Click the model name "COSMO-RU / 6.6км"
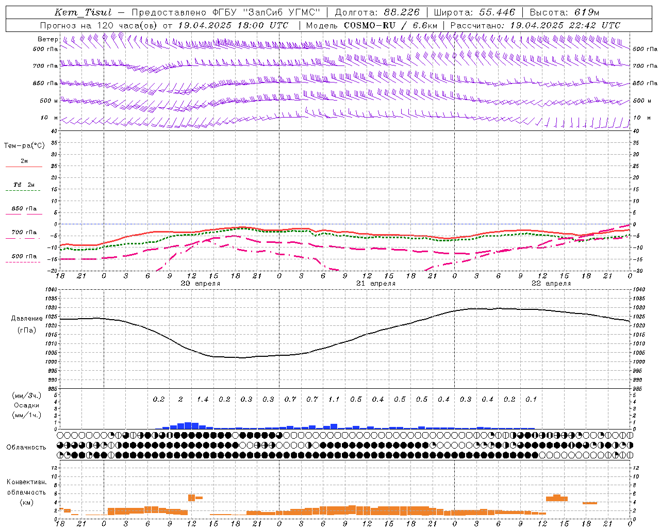Viewport: 660px width, 528px height. pyautogui.click(x=391, y=25)
